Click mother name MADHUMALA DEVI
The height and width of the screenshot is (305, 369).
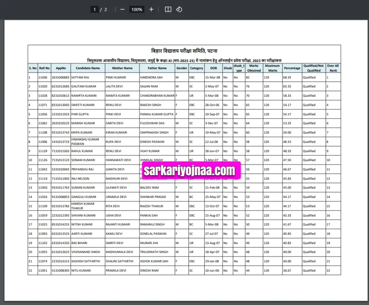coord(119,252)
